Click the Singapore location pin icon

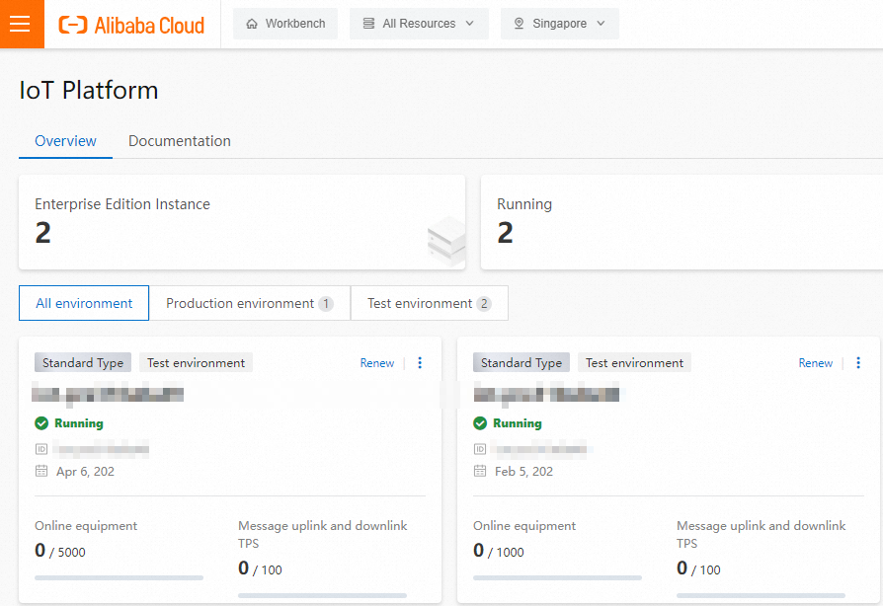(519, 24)
